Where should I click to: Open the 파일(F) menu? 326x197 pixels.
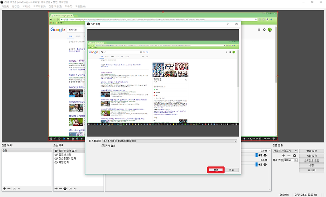click(x=5, y=6)
